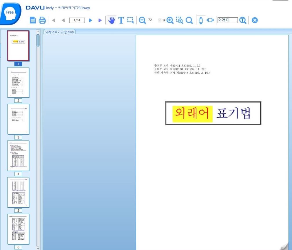This screenshot has height=250, width=292.
Task: Click the zoom to selected area icon
Action: tap(180, 20)
